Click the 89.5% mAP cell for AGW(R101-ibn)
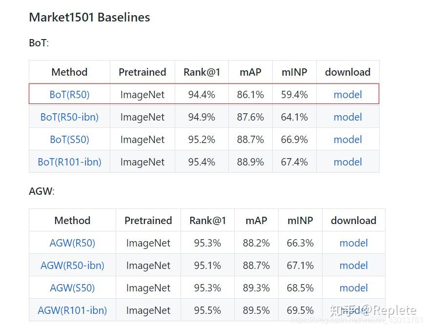The width and height of the screenshot is (427, 329). [256, 310]
